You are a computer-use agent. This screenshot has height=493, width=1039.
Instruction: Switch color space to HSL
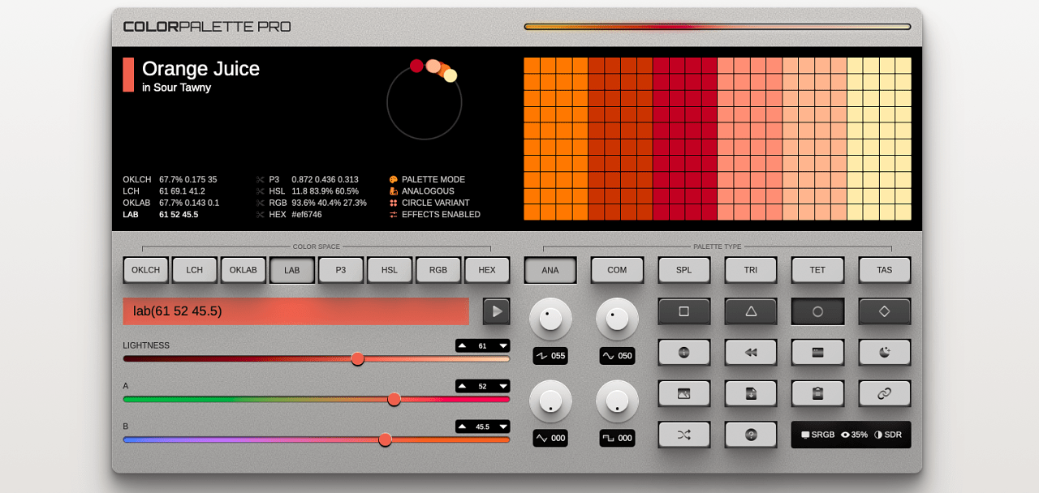click(x=390, y=270)
